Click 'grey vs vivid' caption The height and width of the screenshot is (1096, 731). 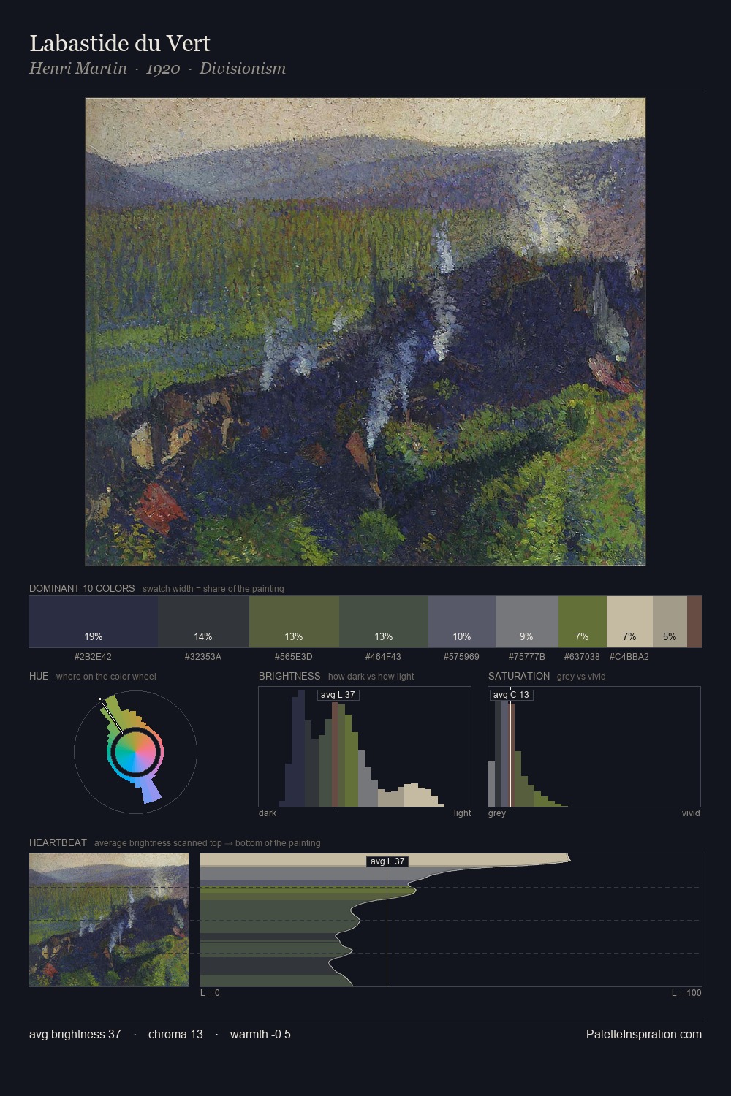pyautogui.click(x=581, y=677)
